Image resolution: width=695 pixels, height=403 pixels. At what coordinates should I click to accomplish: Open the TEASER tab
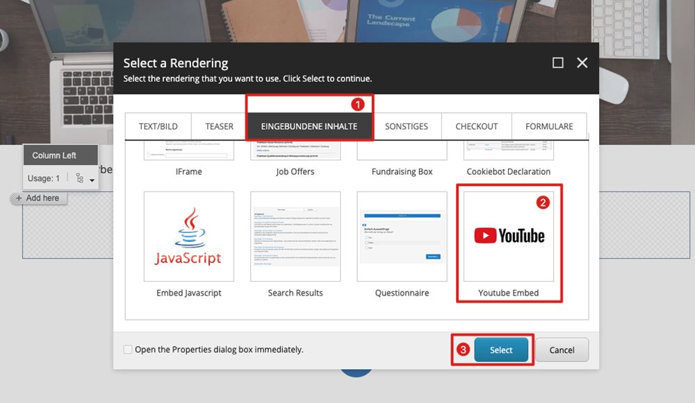(219, 126)
